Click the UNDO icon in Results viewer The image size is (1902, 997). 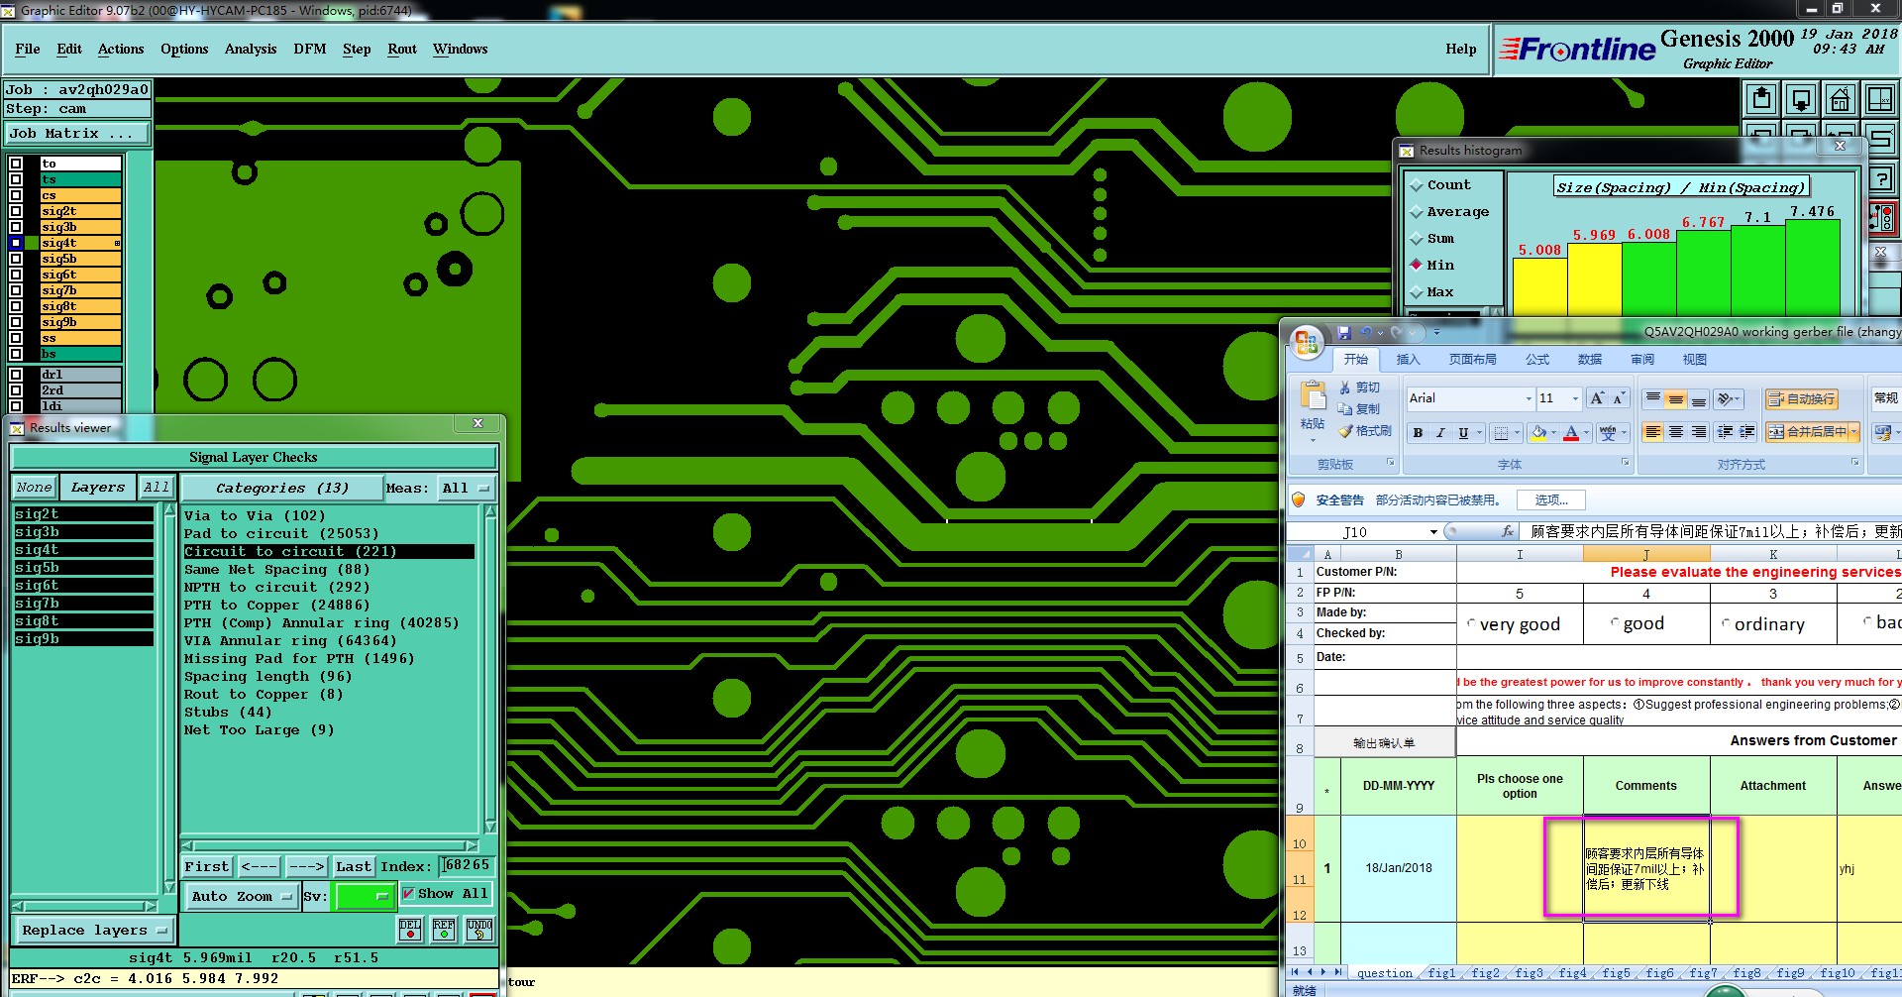[x=478, y=929]
